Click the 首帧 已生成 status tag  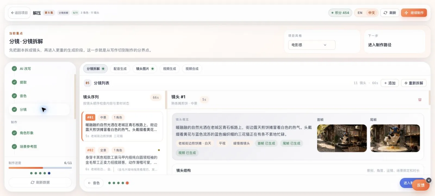point(266,144)
